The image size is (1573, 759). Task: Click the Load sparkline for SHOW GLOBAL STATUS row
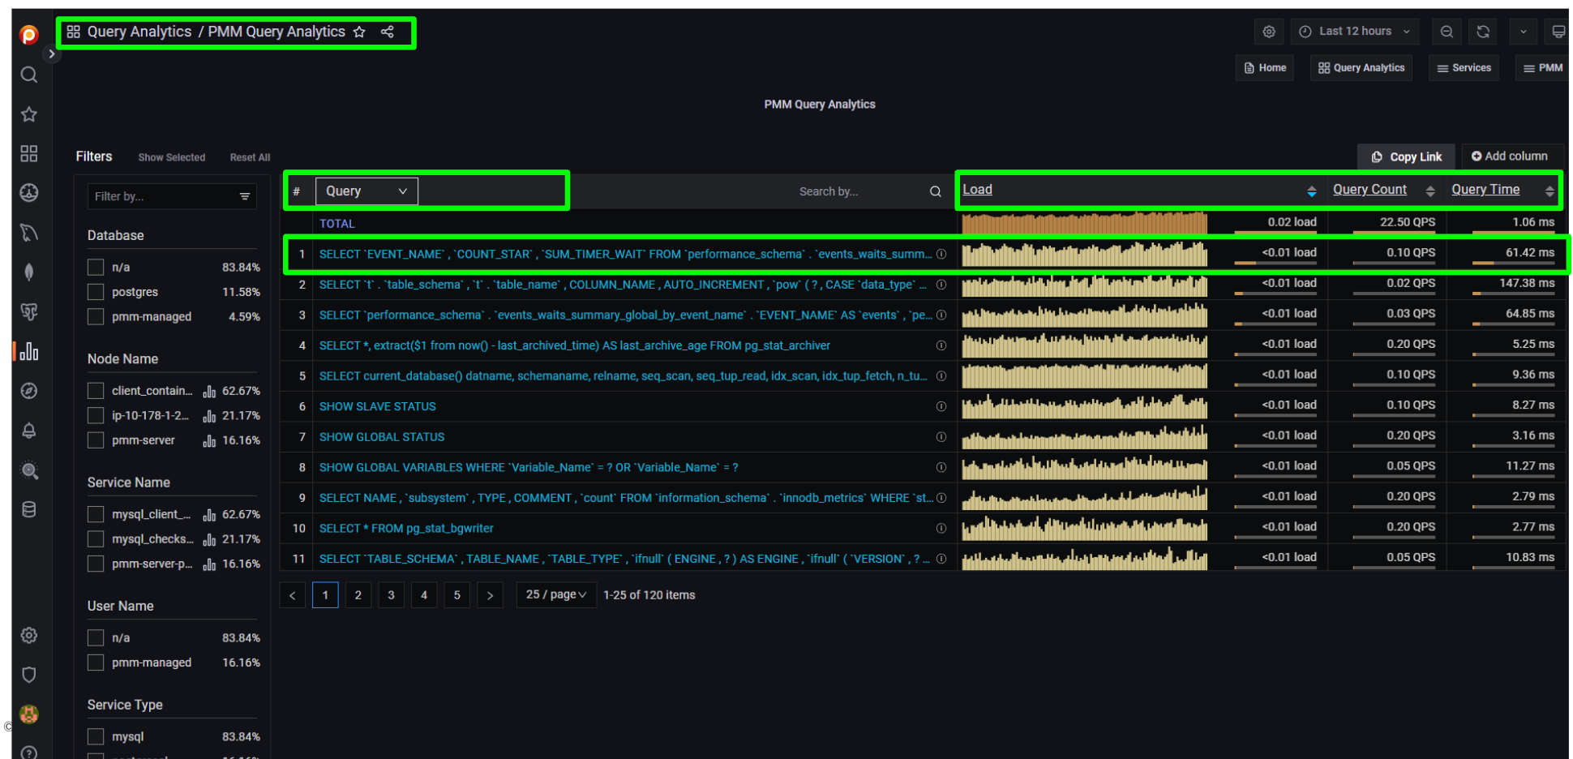[1084, 437]
